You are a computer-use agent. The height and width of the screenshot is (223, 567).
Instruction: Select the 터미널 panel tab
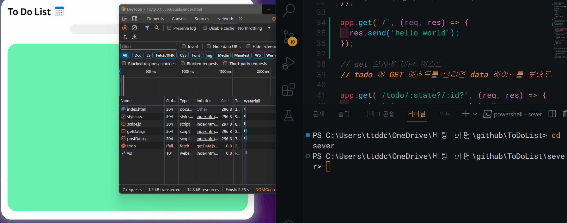[417, 114]
